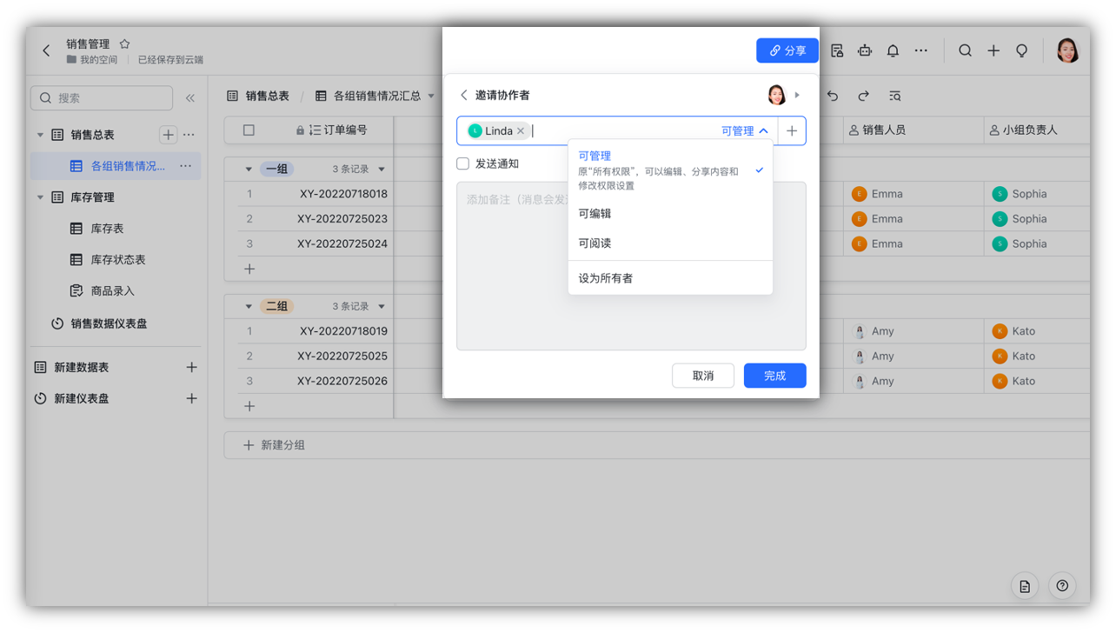Viewport: 1116px width, 633px height.
Task: Open the document icon at bottom right
Action: pyautogui.click(x=1025, y=586)
